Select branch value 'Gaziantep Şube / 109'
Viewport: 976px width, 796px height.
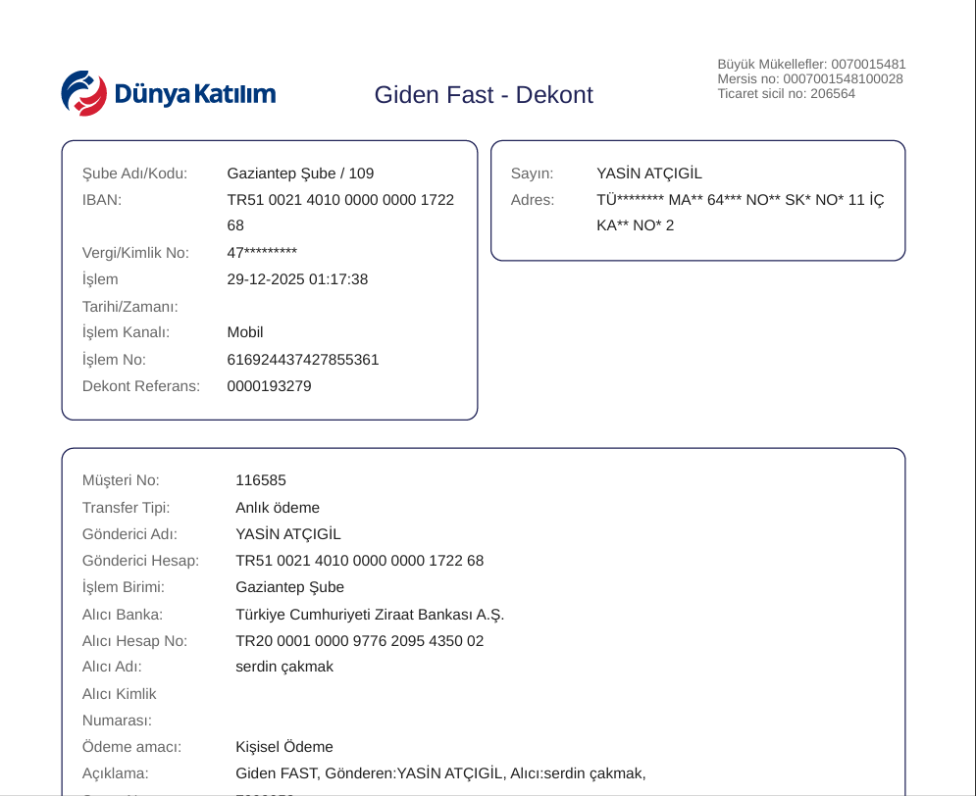(x=300, y=174)
